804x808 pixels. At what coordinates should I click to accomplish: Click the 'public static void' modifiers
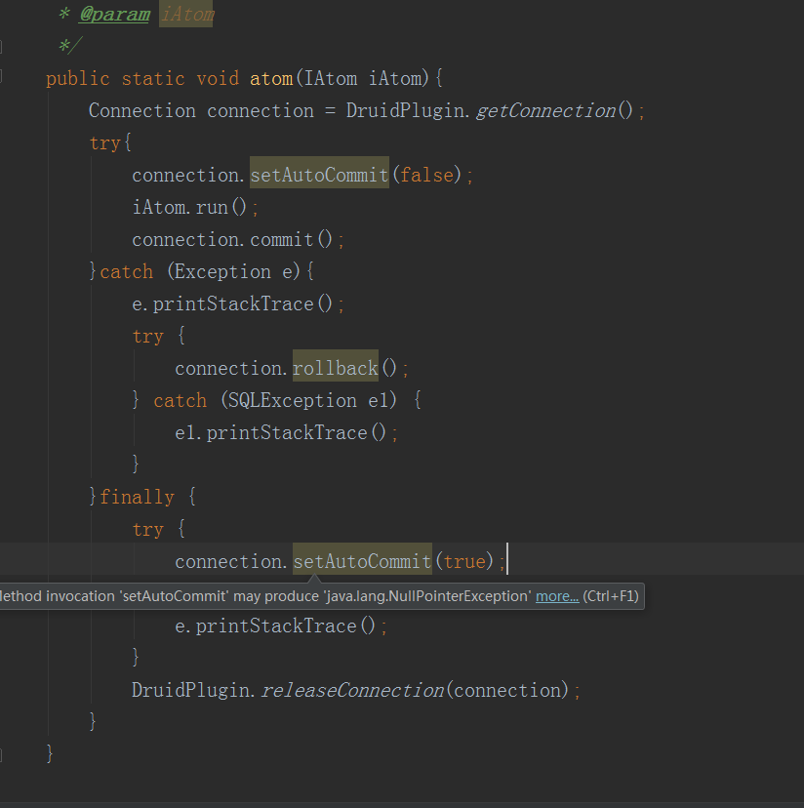click(x=142, y=79)
